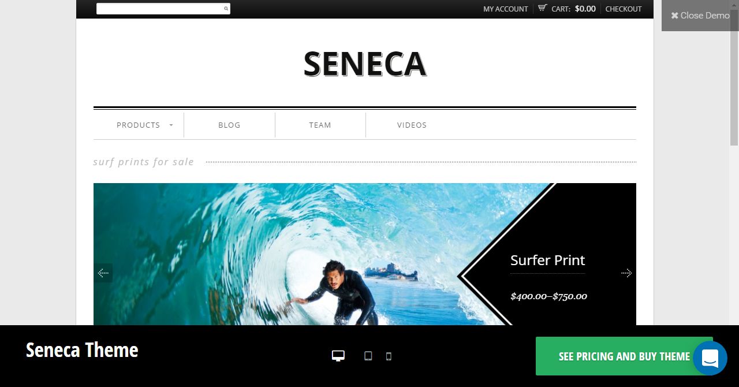Switch to tablet preview icon
Viewport: 739px width, 387px height.
368,356
